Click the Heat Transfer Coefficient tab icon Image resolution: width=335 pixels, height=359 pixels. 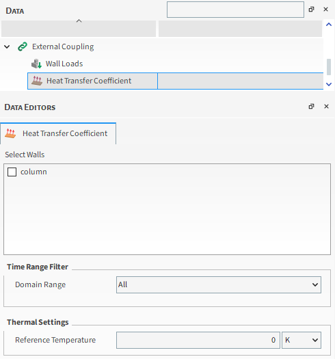(x=10, y=133)
